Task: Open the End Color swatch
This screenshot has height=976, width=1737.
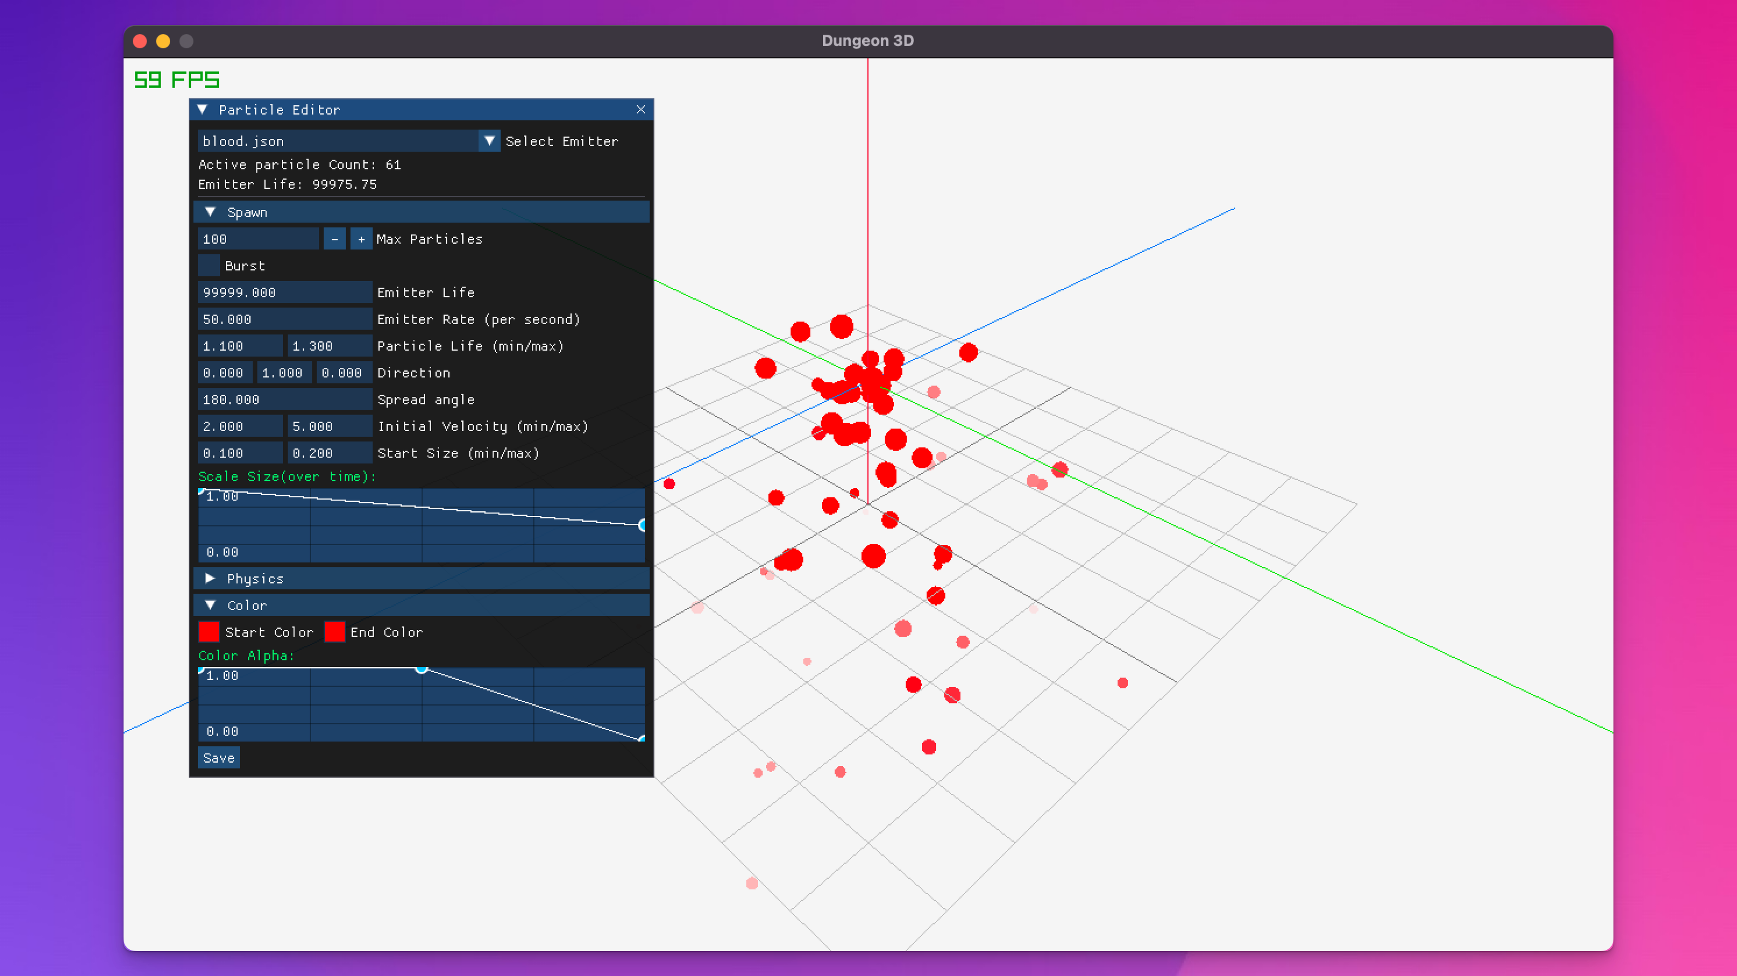Action: pos(334,632)
